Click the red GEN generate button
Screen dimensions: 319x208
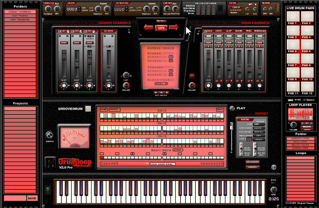tap(161, 28)
